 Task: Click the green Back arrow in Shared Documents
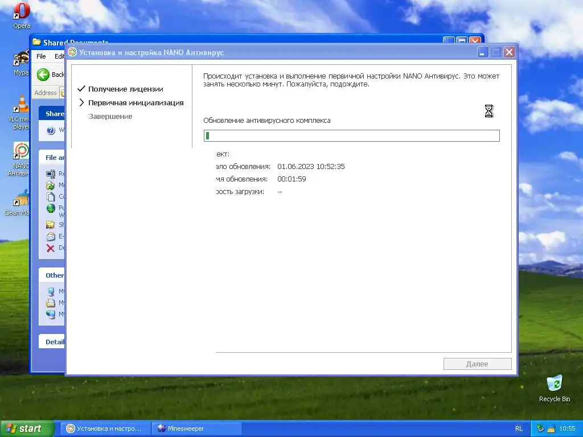43,75
